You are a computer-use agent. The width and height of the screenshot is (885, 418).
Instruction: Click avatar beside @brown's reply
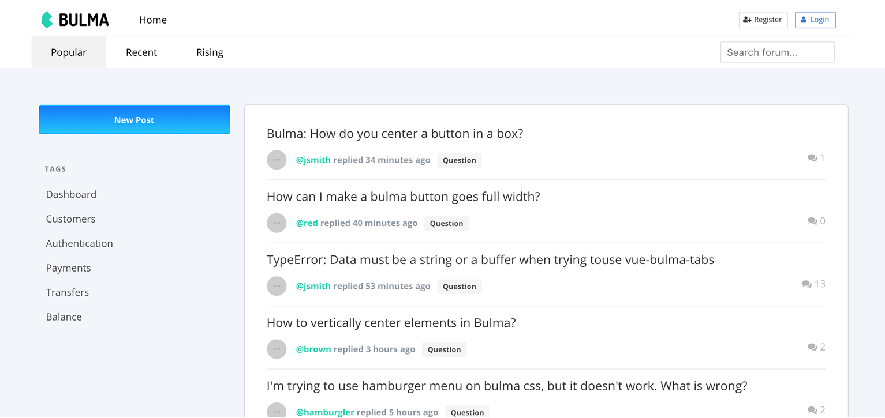click(277, 349)
